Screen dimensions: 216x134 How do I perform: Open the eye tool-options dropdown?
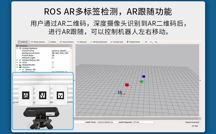click(x=156, y=42)
